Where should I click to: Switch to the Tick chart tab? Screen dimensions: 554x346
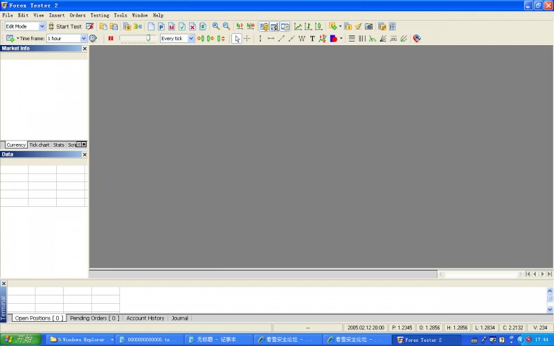tap(39, 145)
